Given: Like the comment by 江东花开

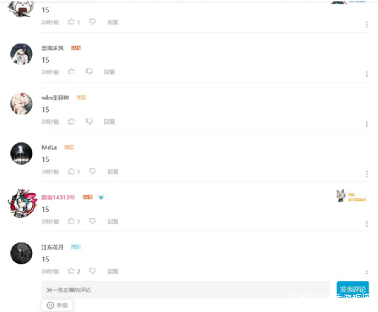Looking at the screenshot, I should click(x=71, y=271).
